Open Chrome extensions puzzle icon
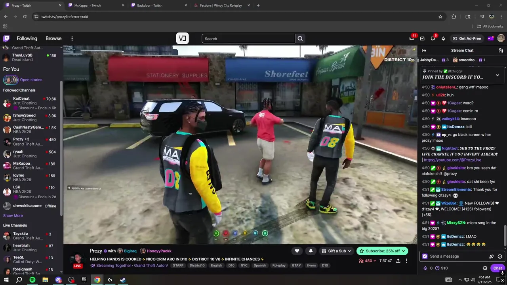Screen dimensions: 507x285 tap(454, 17)
